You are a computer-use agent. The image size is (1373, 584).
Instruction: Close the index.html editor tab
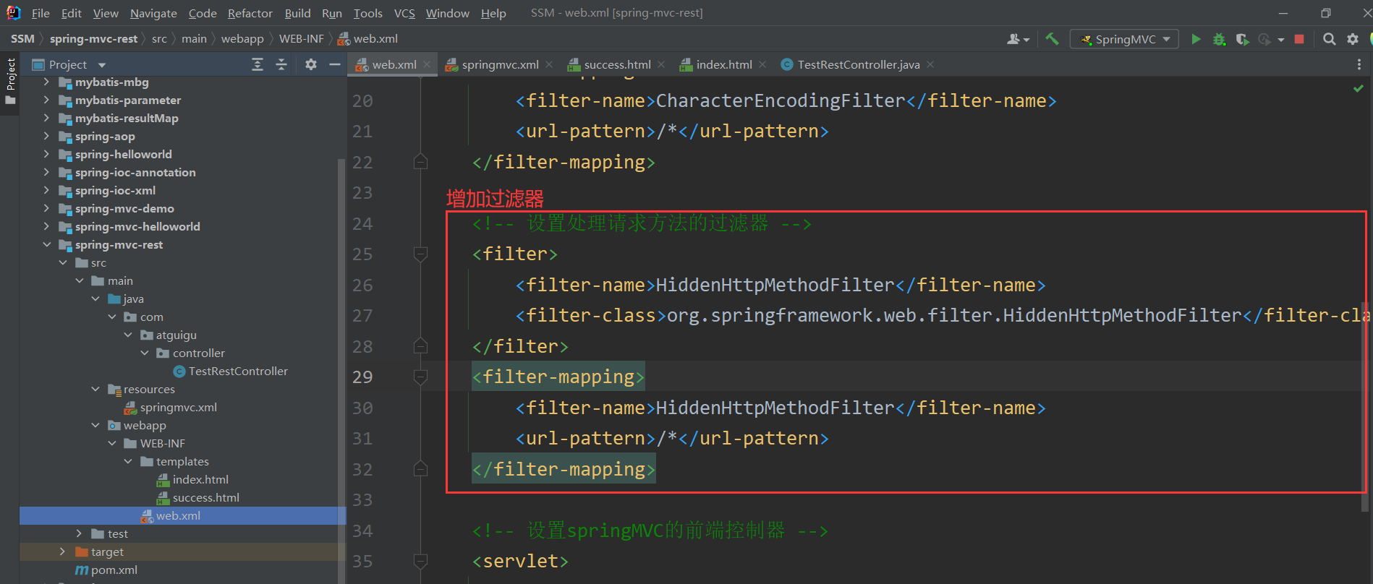click(x=762, y=64)
